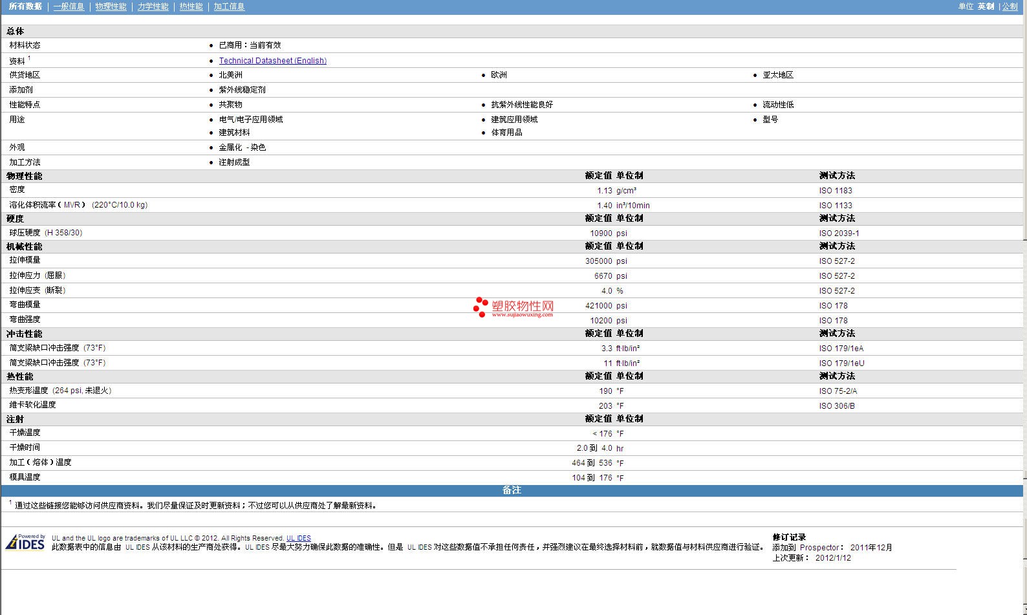Open the 力学性能 tab
Image resolution: width=1027 pixels, height=615 pixels.
(x=153, y=6)
